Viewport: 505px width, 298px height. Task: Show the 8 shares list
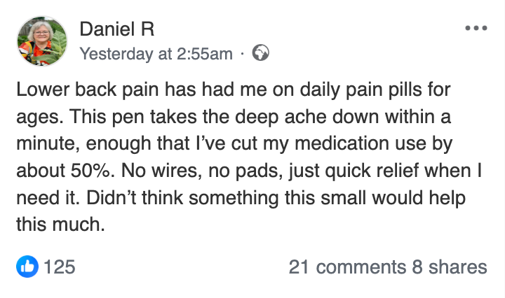click(x=449, y=267)
